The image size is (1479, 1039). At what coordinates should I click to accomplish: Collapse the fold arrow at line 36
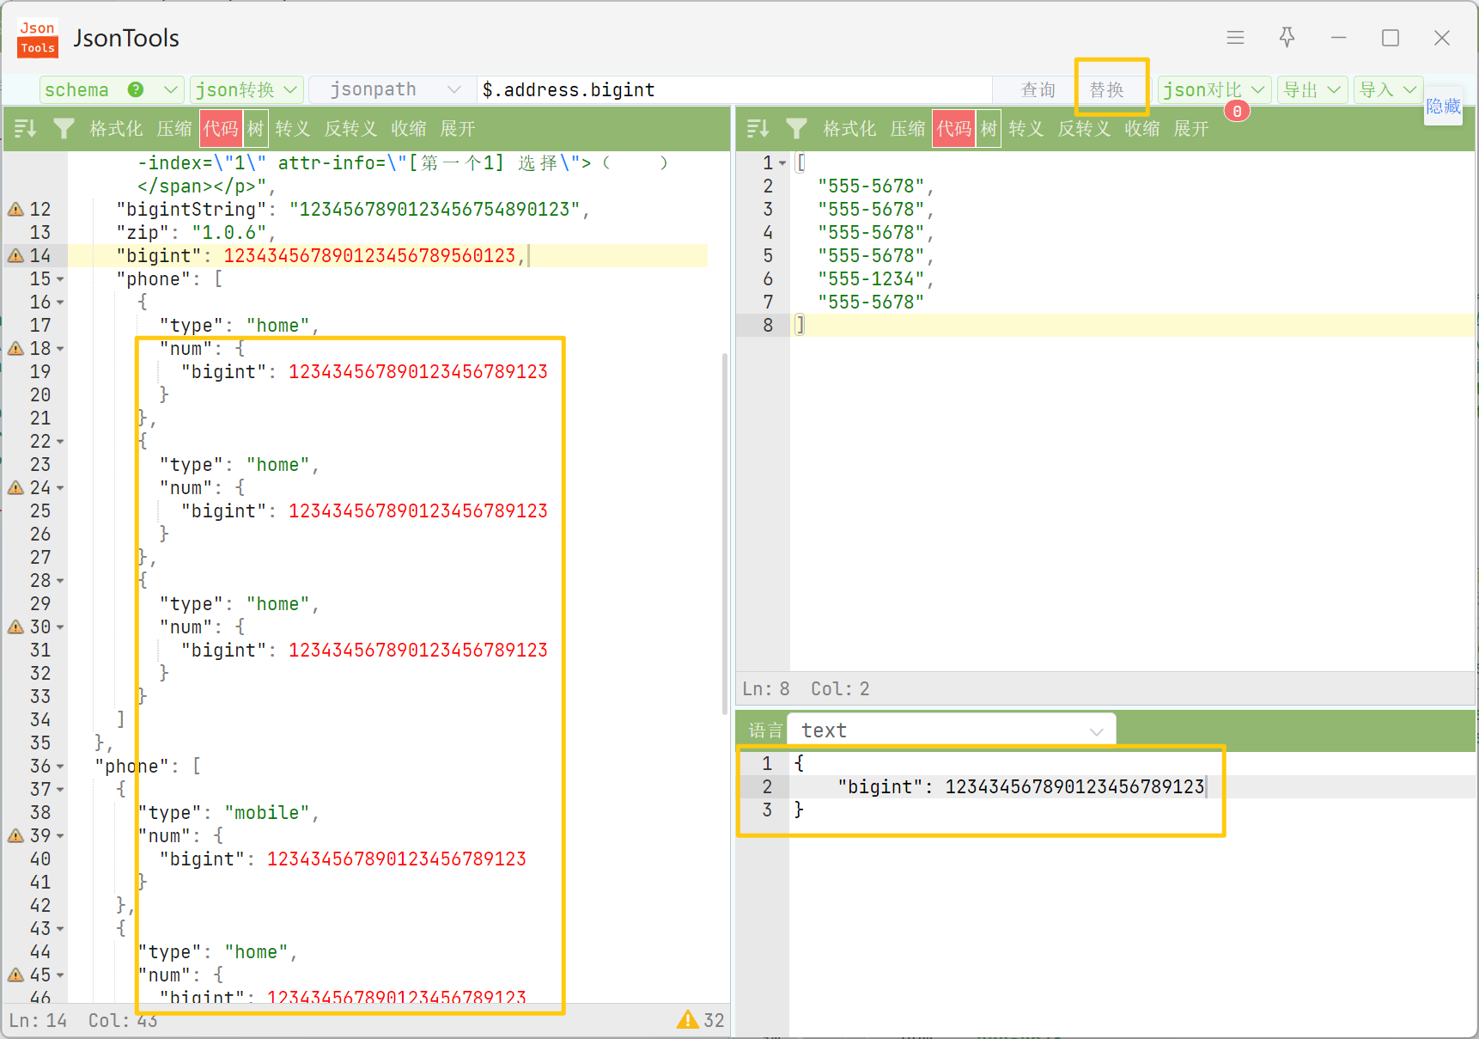click(x=60, y=767)
